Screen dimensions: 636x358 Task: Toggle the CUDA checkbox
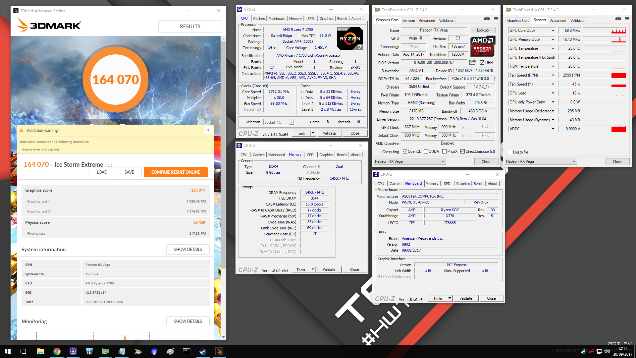[426, 151]
